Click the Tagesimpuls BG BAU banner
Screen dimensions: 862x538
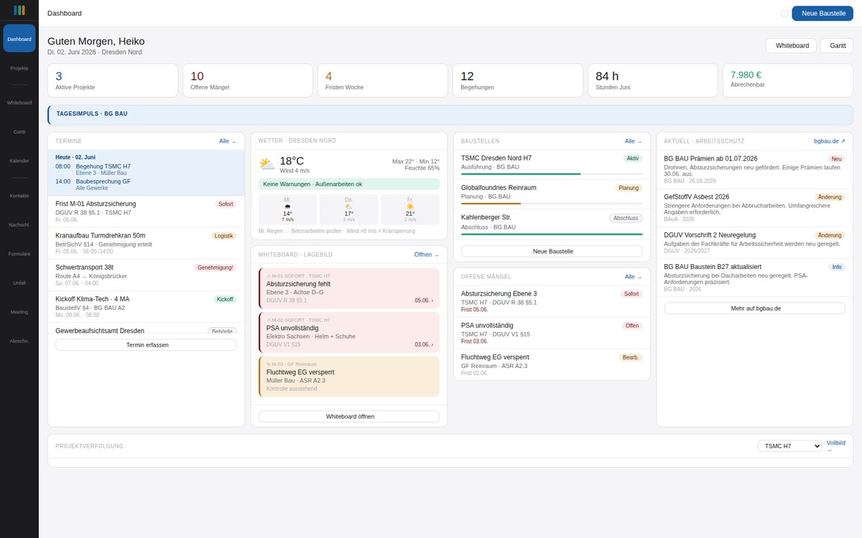(450, 115)
